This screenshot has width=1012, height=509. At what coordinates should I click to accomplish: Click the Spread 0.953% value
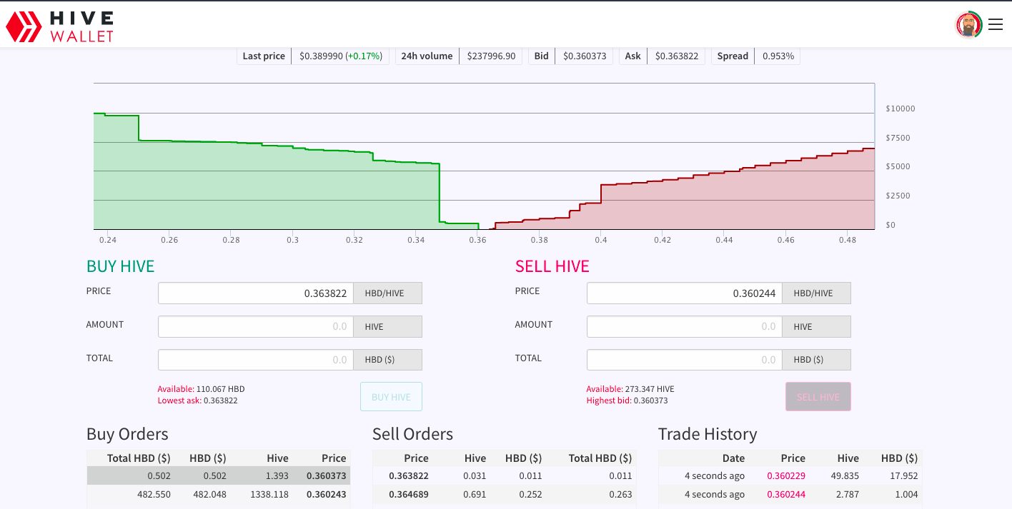(x=778, y=56)
